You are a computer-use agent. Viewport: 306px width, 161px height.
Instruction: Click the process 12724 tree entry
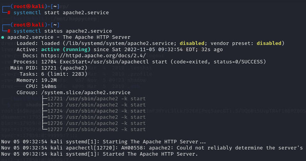[x=96, y=111]
